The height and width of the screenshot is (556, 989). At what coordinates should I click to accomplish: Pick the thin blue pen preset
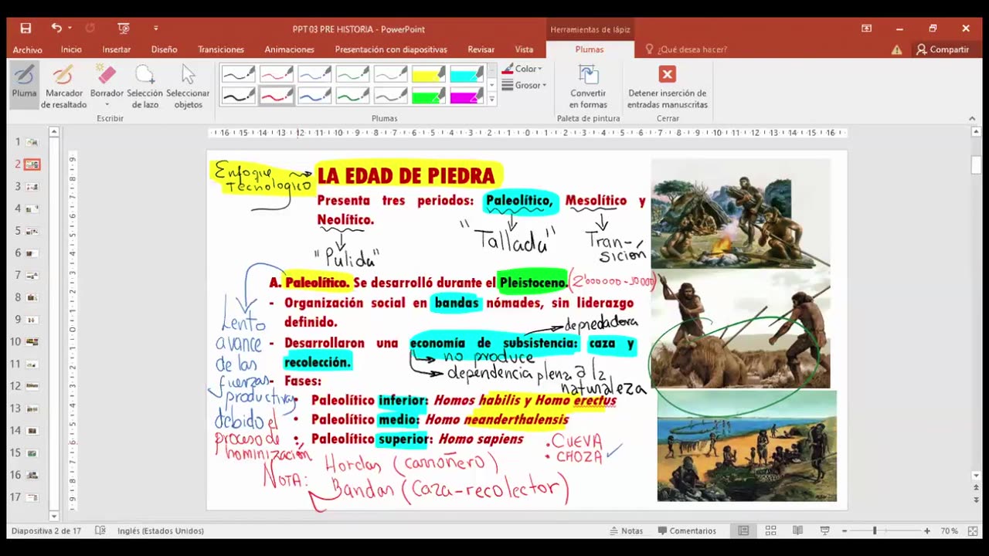(x=314, y=74)
